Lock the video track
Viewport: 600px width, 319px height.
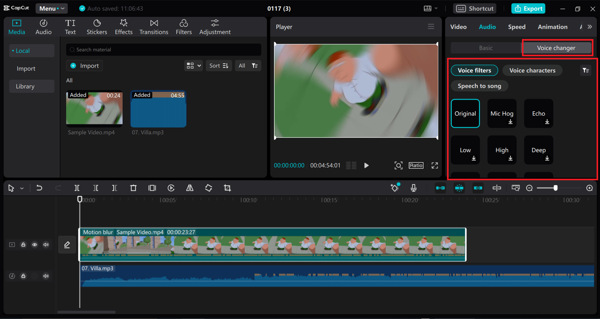click(23, 245)
